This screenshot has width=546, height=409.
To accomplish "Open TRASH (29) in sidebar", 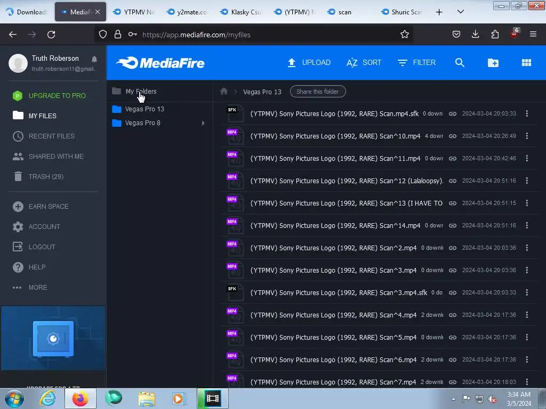I will tap(38, 177).
